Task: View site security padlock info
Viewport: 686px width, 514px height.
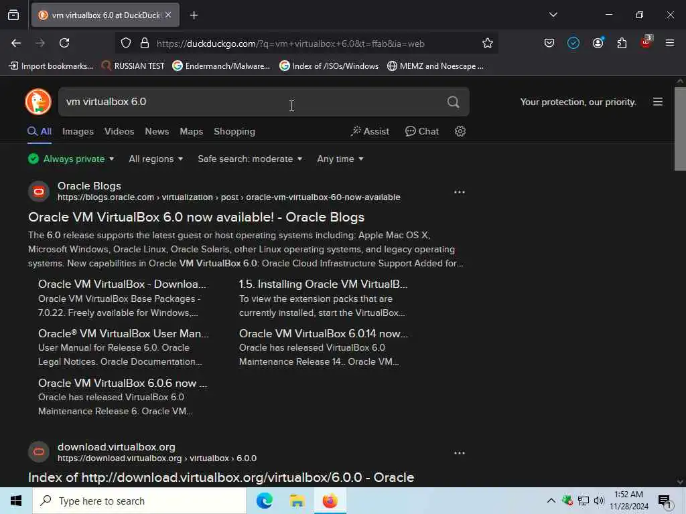Action: click(x=145, y=43)
